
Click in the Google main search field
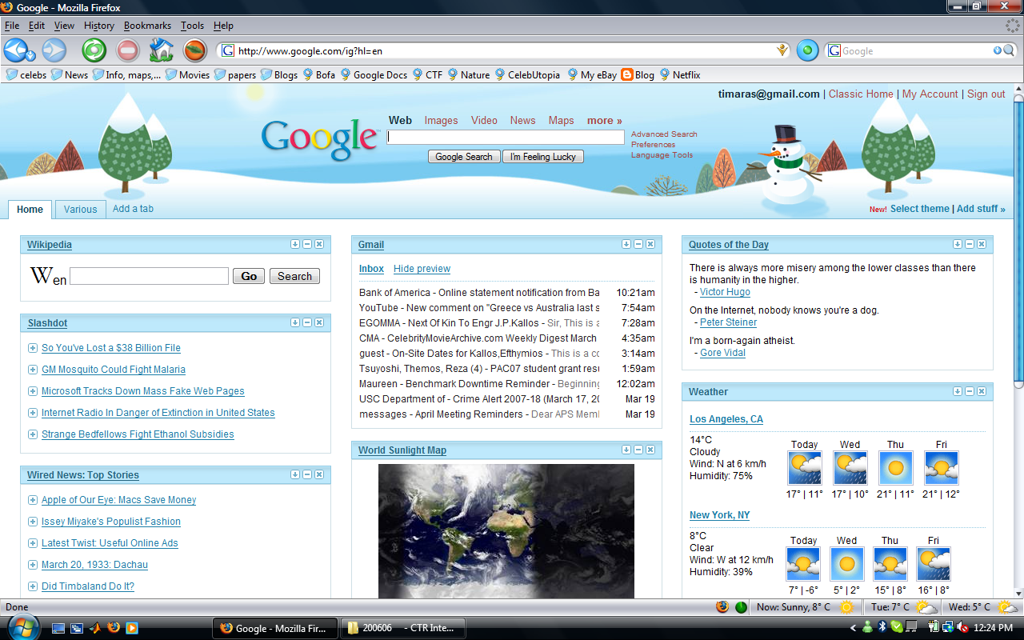[x=506, y=138]
